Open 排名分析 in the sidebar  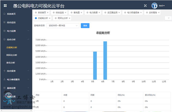tap(11, 63)
